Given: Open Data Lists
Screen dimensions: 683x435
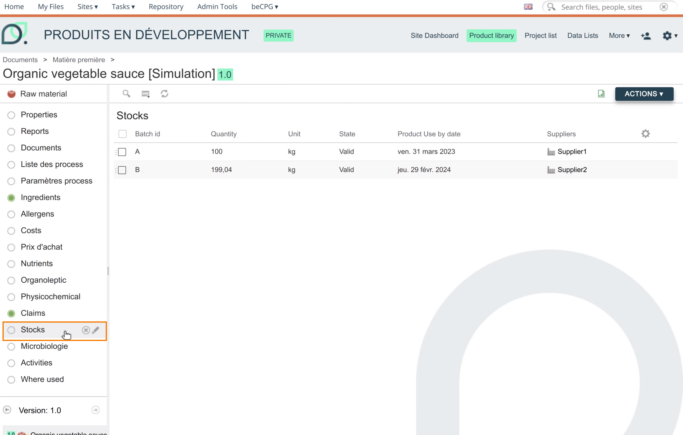Looking at the screenshot, I should (x=583, y=36).
